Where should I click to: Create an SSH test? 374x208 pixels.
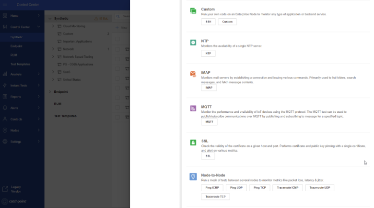[x=208, y=22]
